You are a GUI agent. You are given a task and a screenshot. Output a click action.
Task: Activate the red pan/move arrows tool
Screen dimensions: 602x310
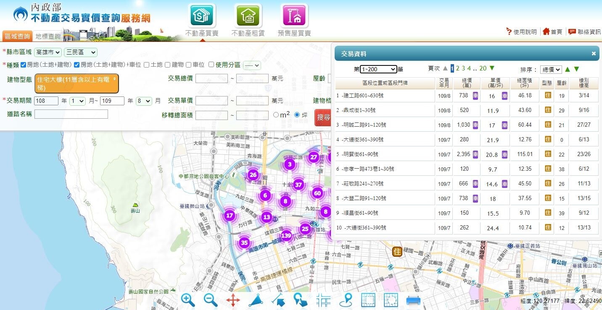(x=233, y=300)
